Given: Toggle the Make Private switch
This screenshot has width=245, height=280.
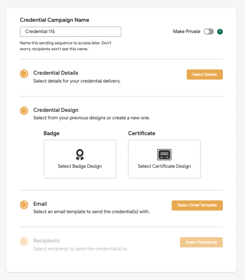Looking at the screenshot, I should [208, 32].
